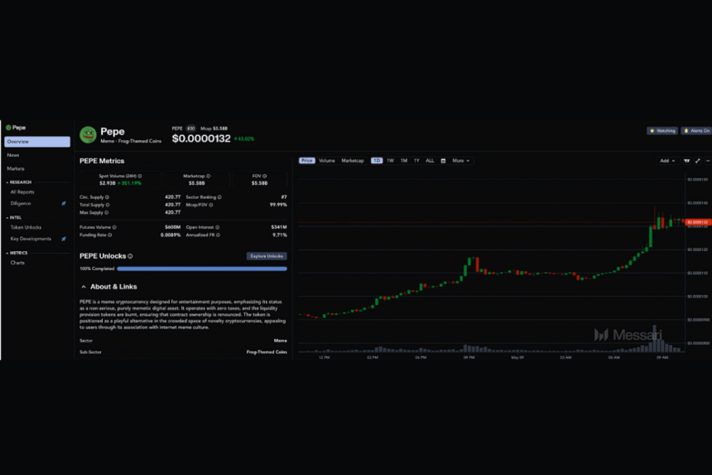
Task: Click info icon beside Max Supply
Action: (107, 213)
